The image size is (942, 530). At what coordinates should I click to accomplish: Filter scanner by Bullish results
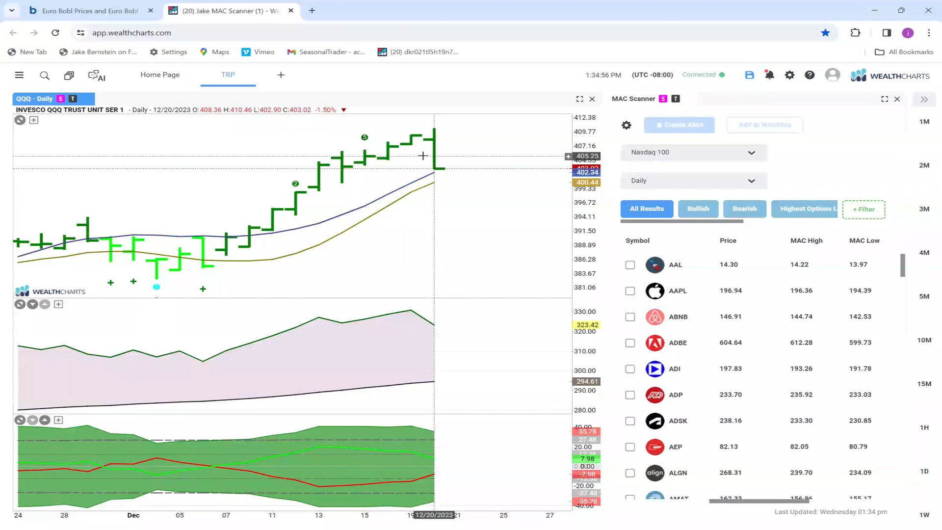698,209
